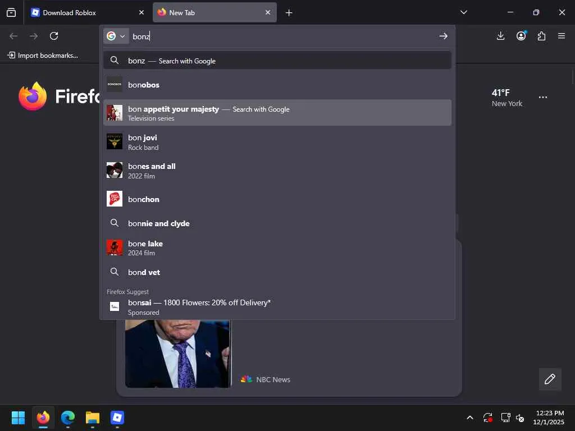Click the 41°F New York weather widget
This screenshot has width=575, height=431.
507,98
